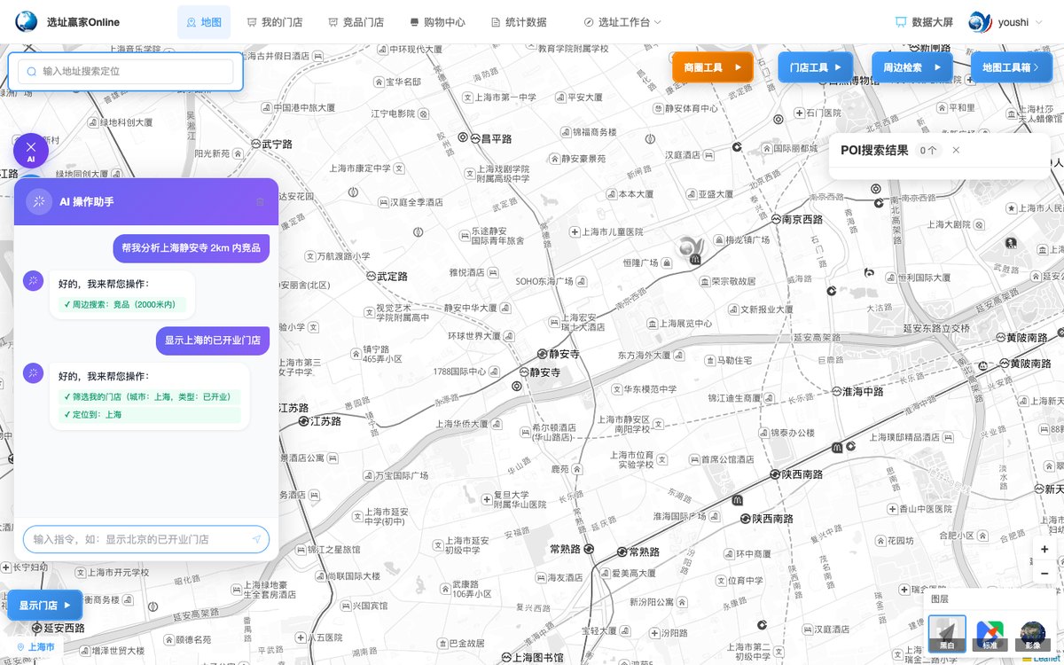
Task: Click the send arrow in the AI command box
Action: click(x=256, y=539)
